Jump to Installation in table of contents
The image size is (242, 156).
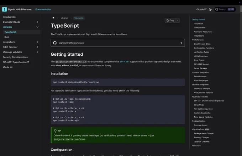(x=199, y=24)
